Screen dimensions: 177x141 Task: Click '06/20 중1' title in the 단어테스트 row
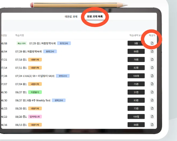[x=21, y=117]
